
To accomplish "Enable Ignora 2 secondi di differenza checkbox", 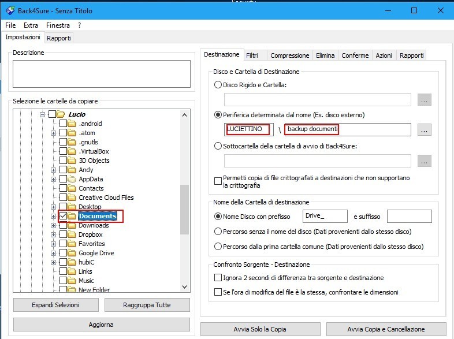I will click(218, 278).
